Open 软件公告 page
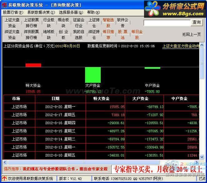 [x=123, y=23]
